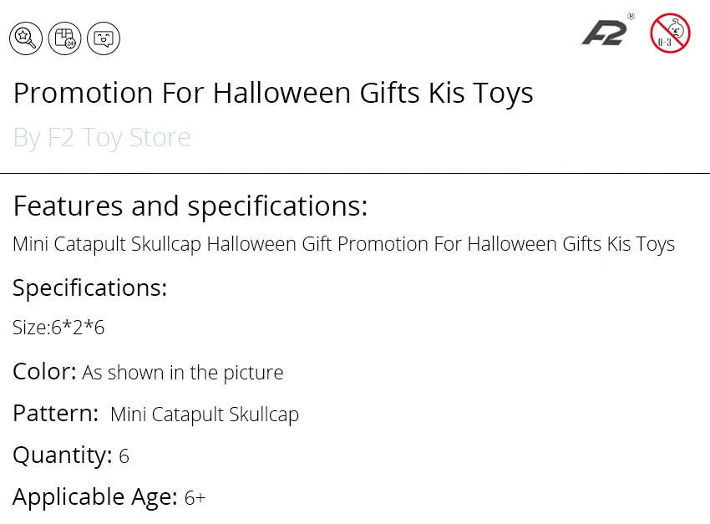Click the Color label
The width and height of the screenshot is (710, 524).
click(44, 372)
